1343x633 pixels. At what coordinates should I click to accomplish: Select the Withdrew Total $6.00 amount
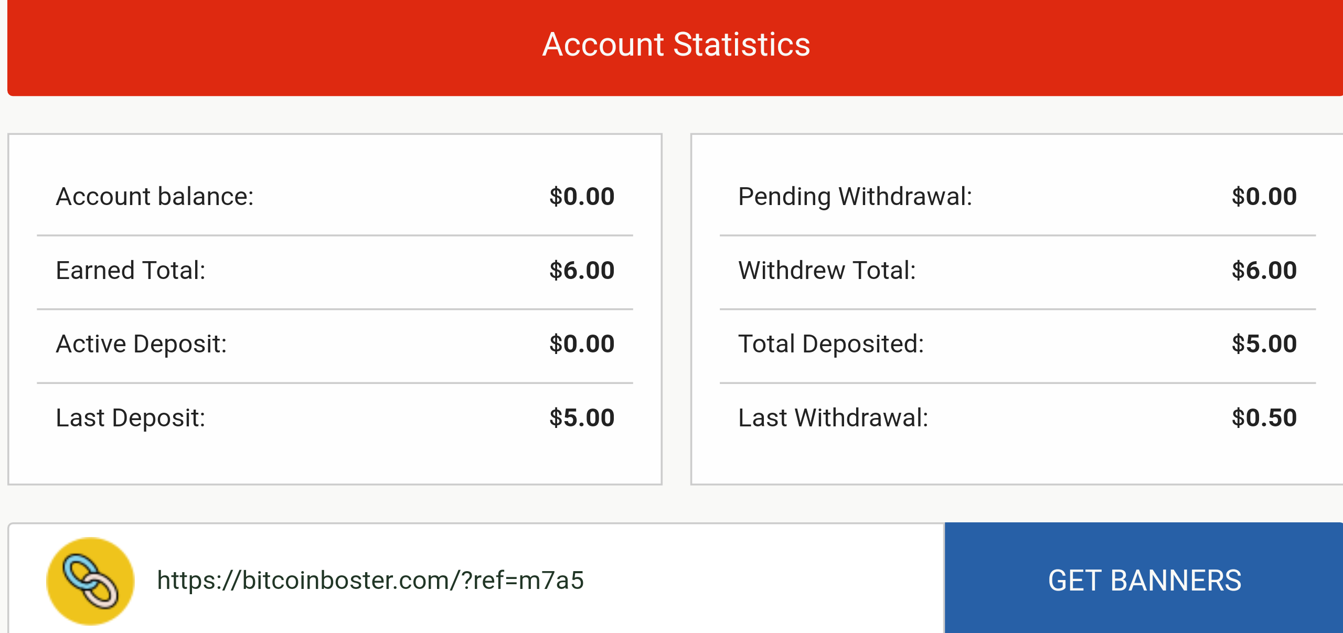pyautogui.click(x=1264, y=271)
